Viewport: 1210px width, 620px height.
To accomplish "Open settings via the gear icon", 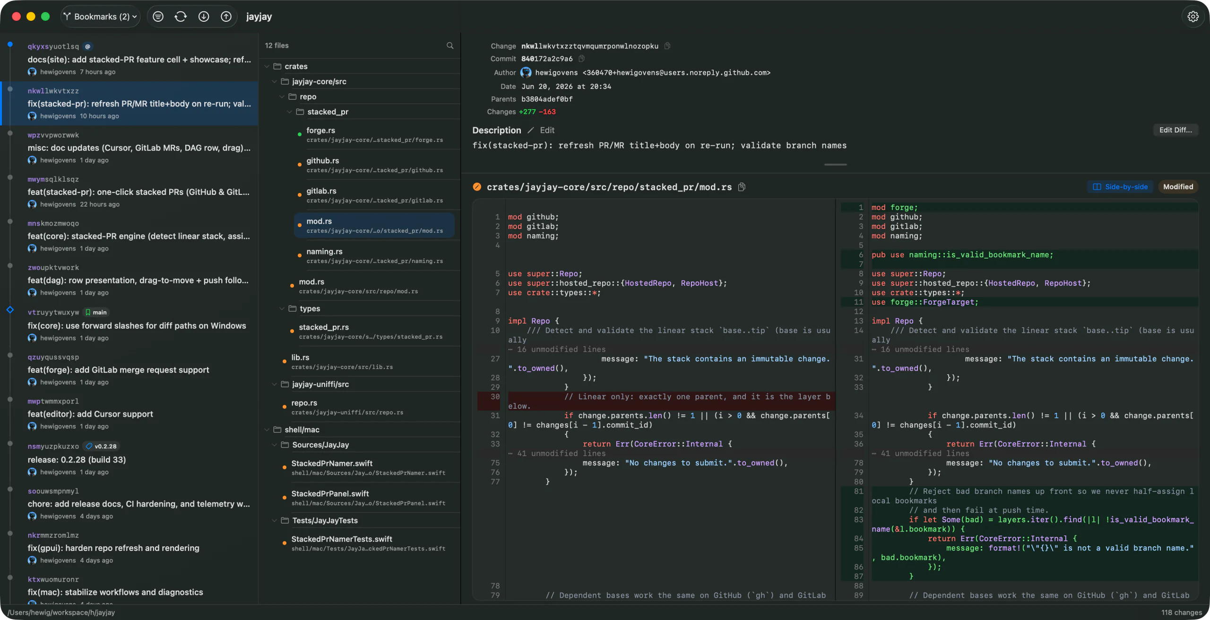I will click(x=1193, y=17).
